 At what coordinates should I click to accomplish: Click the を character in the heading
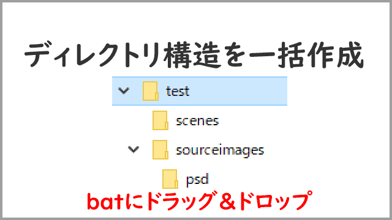coord(234,56)
